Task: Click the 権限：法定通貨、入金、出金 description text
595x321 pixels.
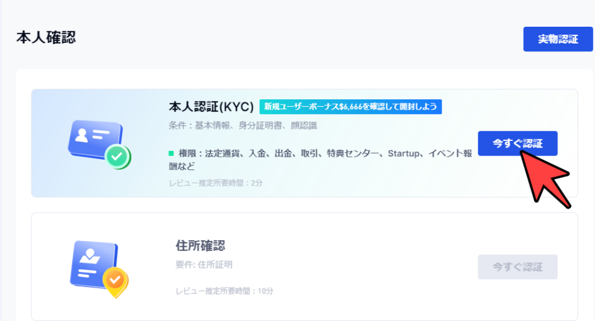Action: (x=320, y=160)
